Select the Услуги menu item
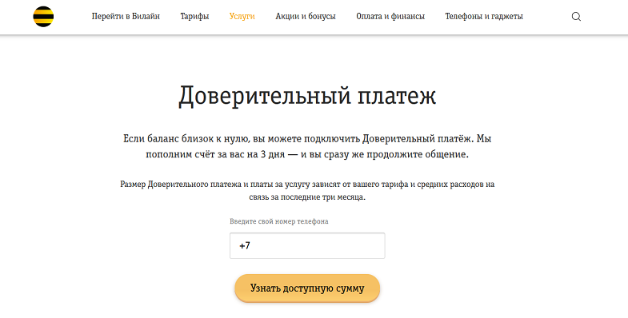 click(242, 17)
